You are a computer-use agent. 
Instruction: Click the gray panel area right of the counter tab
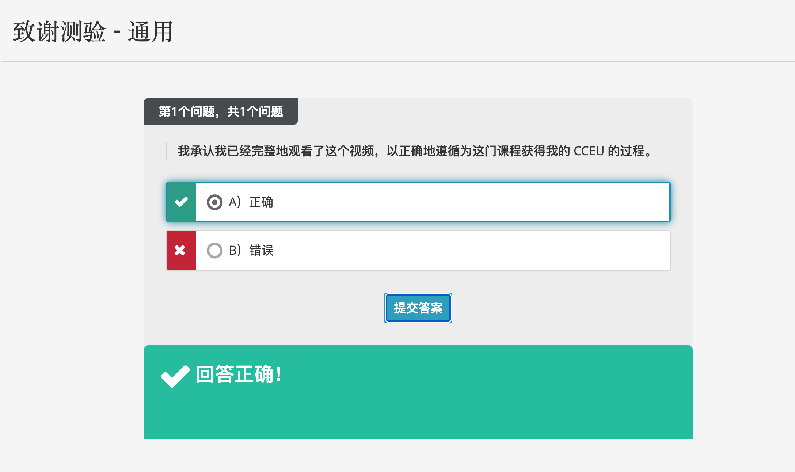pyautogui.click(x=493, y=111)
